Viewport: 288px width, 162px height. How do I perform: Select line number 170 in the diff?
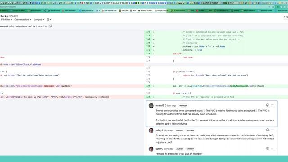coord(148,46)
